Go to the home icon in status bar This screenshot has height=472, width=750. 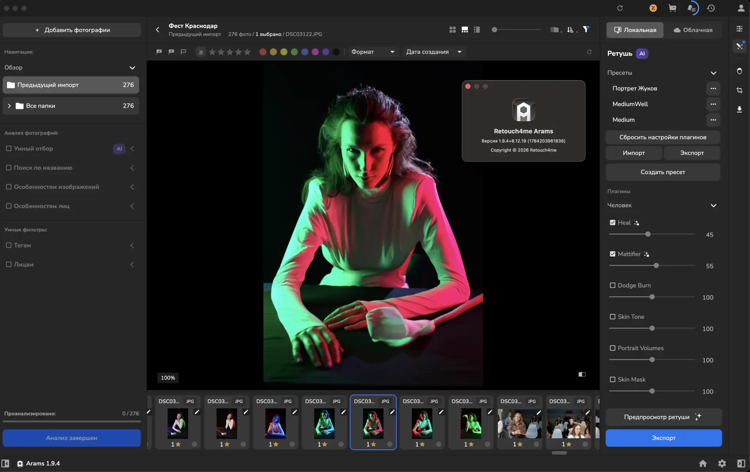703,463
